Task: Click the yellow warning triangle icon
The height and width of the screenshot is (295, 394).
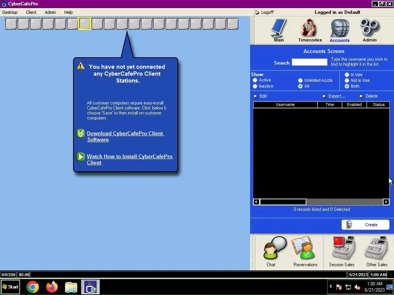Action: [81, 66]
